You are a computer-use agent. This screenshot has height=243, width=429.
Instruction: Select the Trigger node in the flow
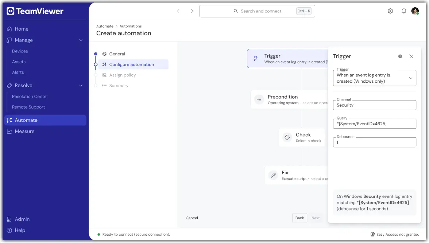coord(287,59)
